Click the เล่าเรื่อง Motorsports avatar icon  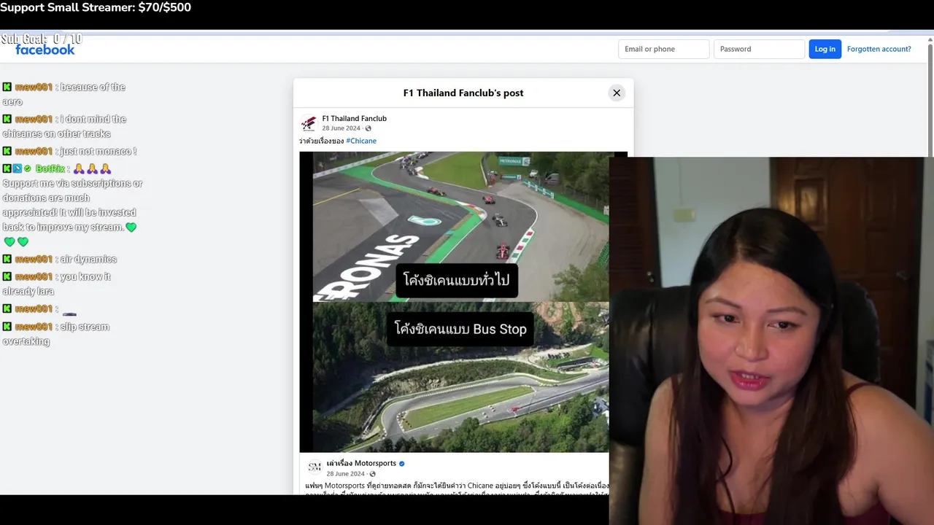pyautogui.click(x=314, y=467)
